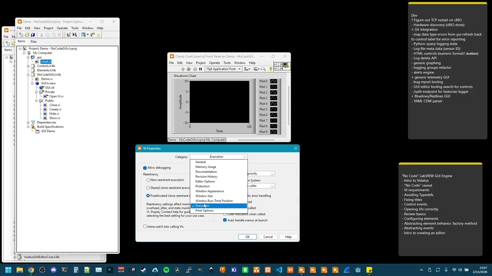This screenshot has width=492, height=276.
Task: Click the Filter view icon in Project Explorer toolbar
Action: click(84, 35)
